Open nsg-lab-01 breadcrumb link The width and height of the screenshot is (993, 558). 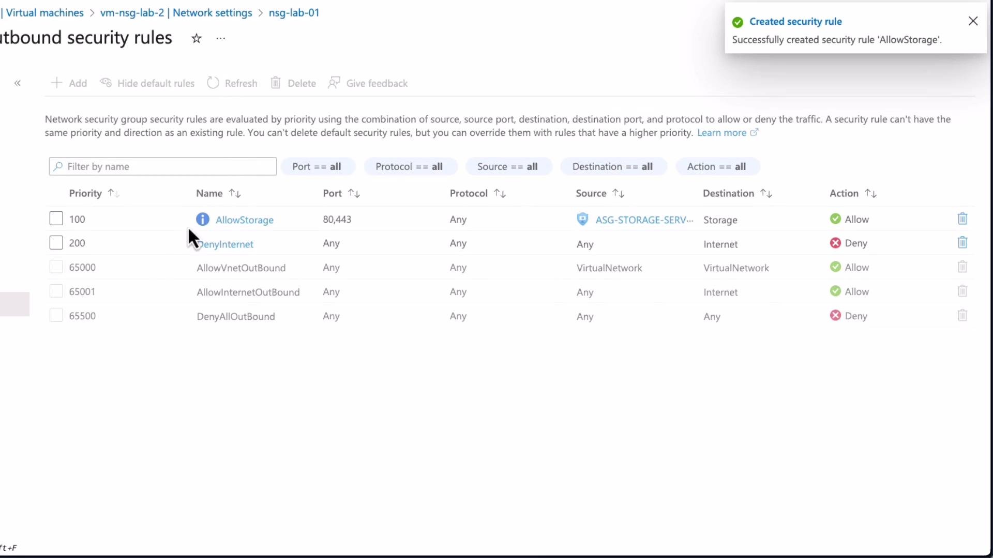click(294, 13)
